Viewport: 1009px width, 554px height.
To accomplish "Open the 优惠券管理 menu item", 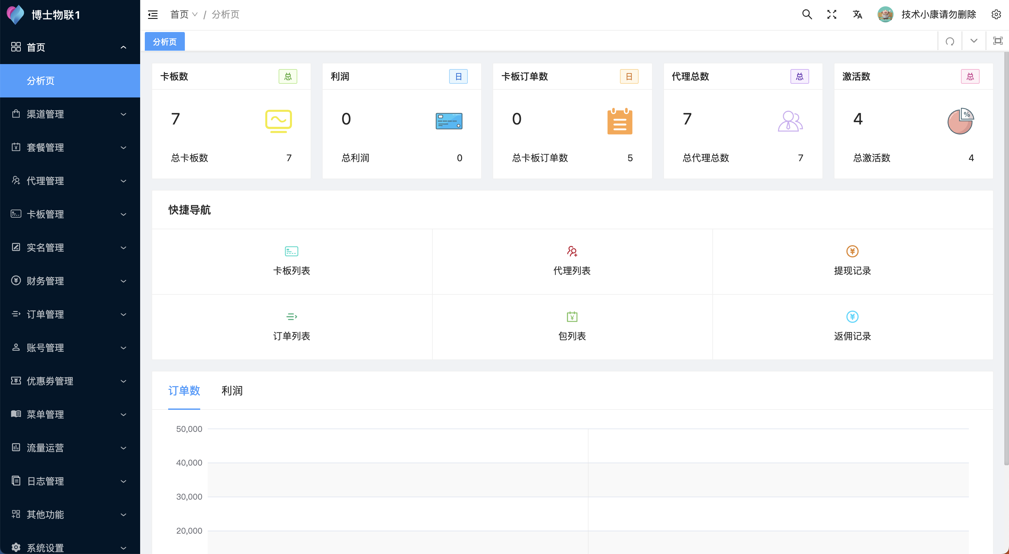I will pos(70,381).
